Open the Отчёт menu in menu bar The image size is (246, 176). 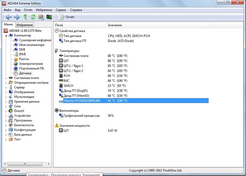pyautogui.click(x=28, y=10)
